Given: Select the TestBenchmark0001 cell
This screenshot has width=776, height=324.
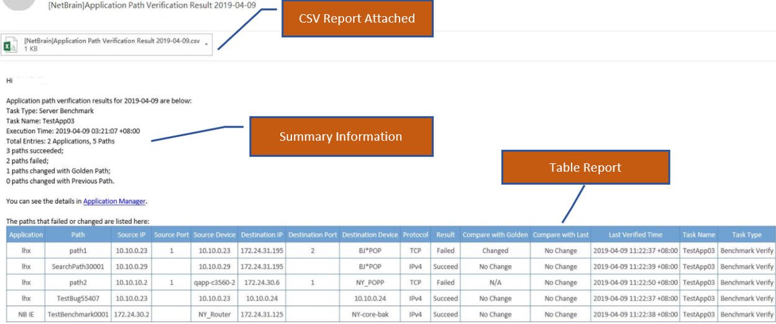Looking at the screenshot, I should (78, 315).
